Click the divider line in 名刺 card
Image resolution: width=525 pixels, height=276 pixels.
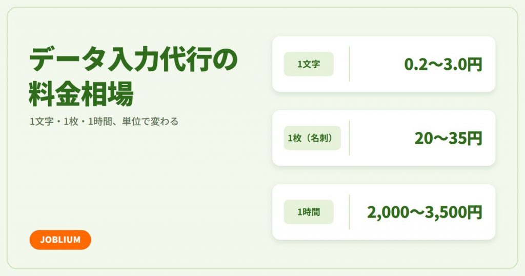[349, 138]
